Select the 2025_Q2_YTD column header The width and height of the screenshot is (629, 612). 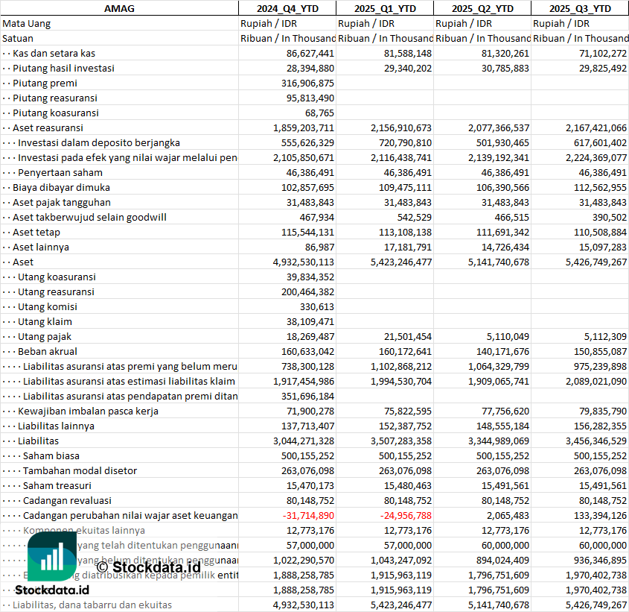click(482, 8)
